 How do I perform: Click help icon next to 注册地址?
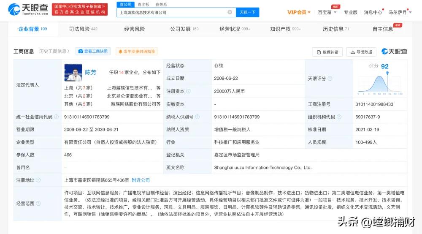pyautogui.click(x=38, y=180)
